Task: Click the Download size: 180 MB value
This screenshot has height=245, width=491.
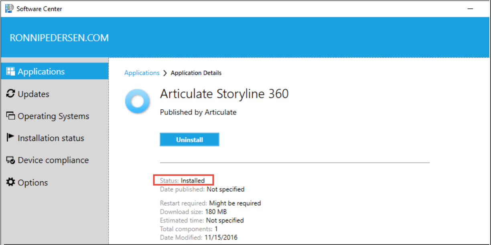Action: [216, 212]
